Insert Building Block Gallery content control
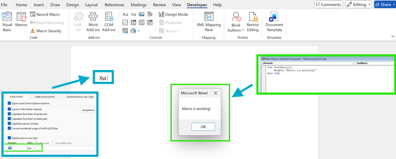The height and width of the screenshot is (159, 396). (x=150, y=14)
